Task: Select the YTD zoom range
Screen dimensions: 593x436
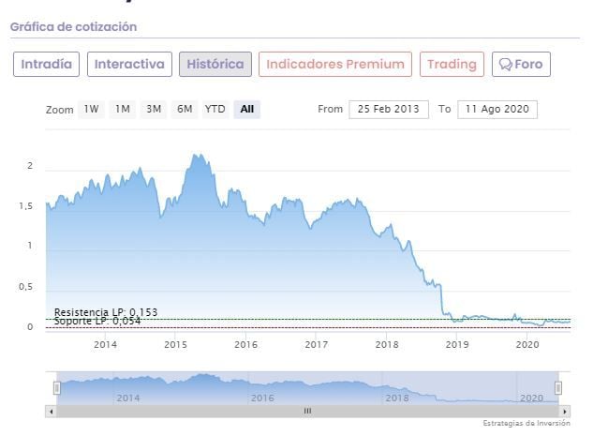Action: [x=215, y=109]
